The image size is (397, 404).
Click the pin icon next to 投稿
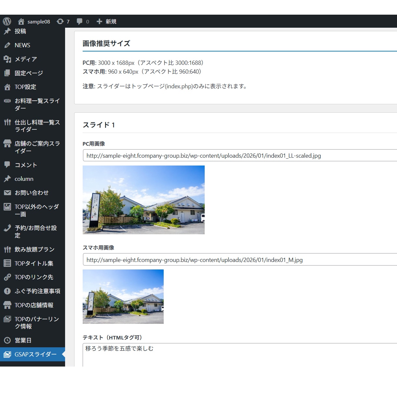click(x=7, y=31)
